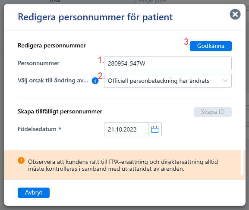
Task: Click the Skapa tillfälligt personnummer heading
Action: point(60,111)
